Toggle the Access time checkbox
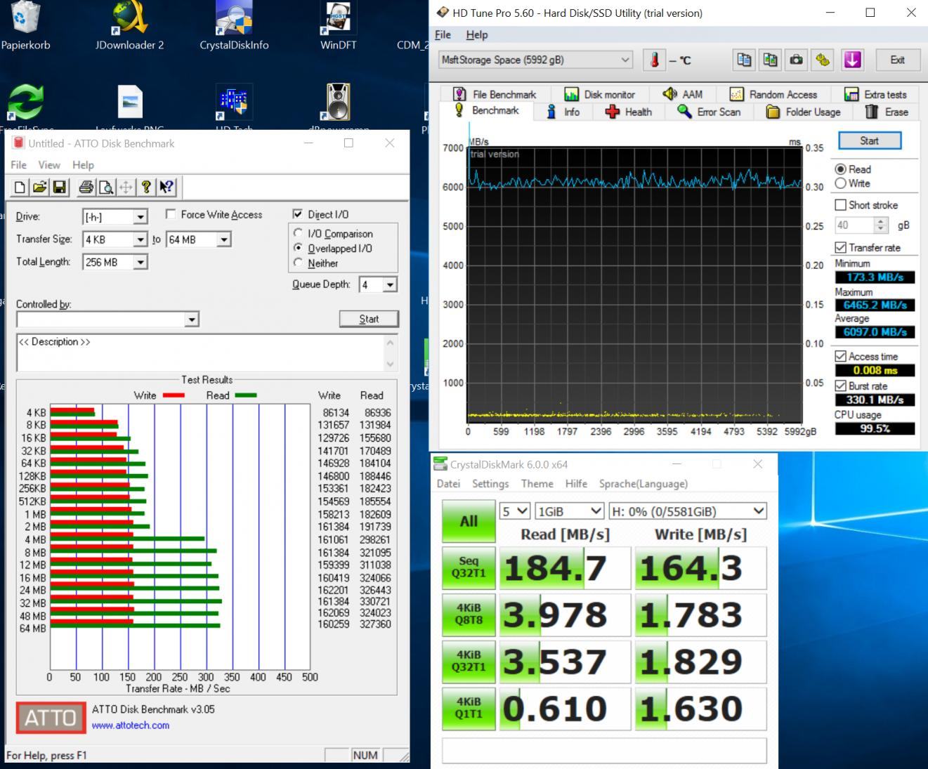This screenshot has width=928, height=769. click(x=840, y=356)
